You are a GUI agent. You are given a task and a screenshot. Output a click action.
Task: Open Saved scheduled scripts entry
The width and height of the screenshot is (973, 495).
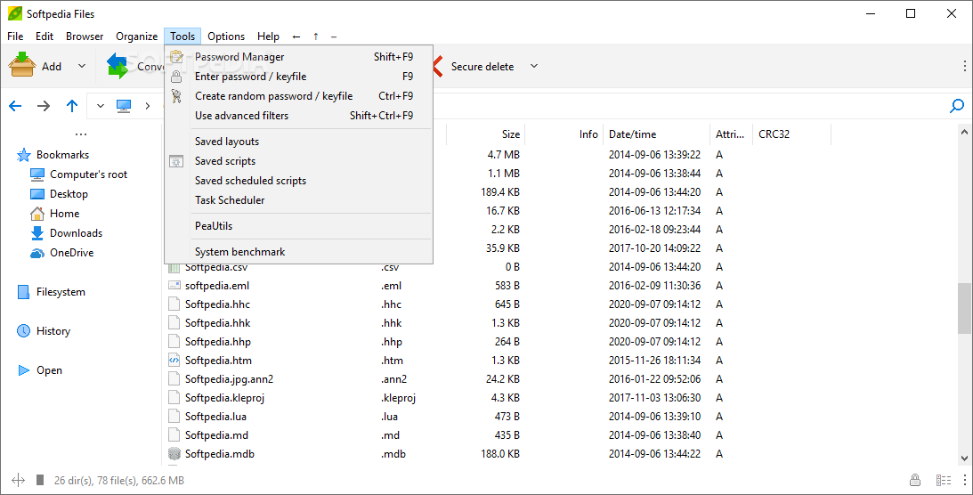(298, 181)
